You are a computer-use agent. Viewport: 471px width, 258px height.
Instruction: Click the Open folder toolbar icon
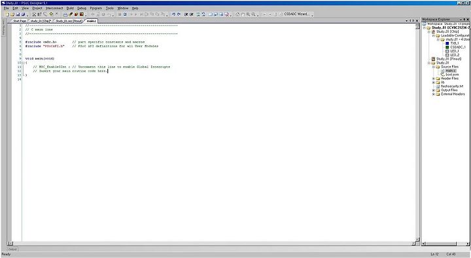pyautogui.click(x=12, y=14)
